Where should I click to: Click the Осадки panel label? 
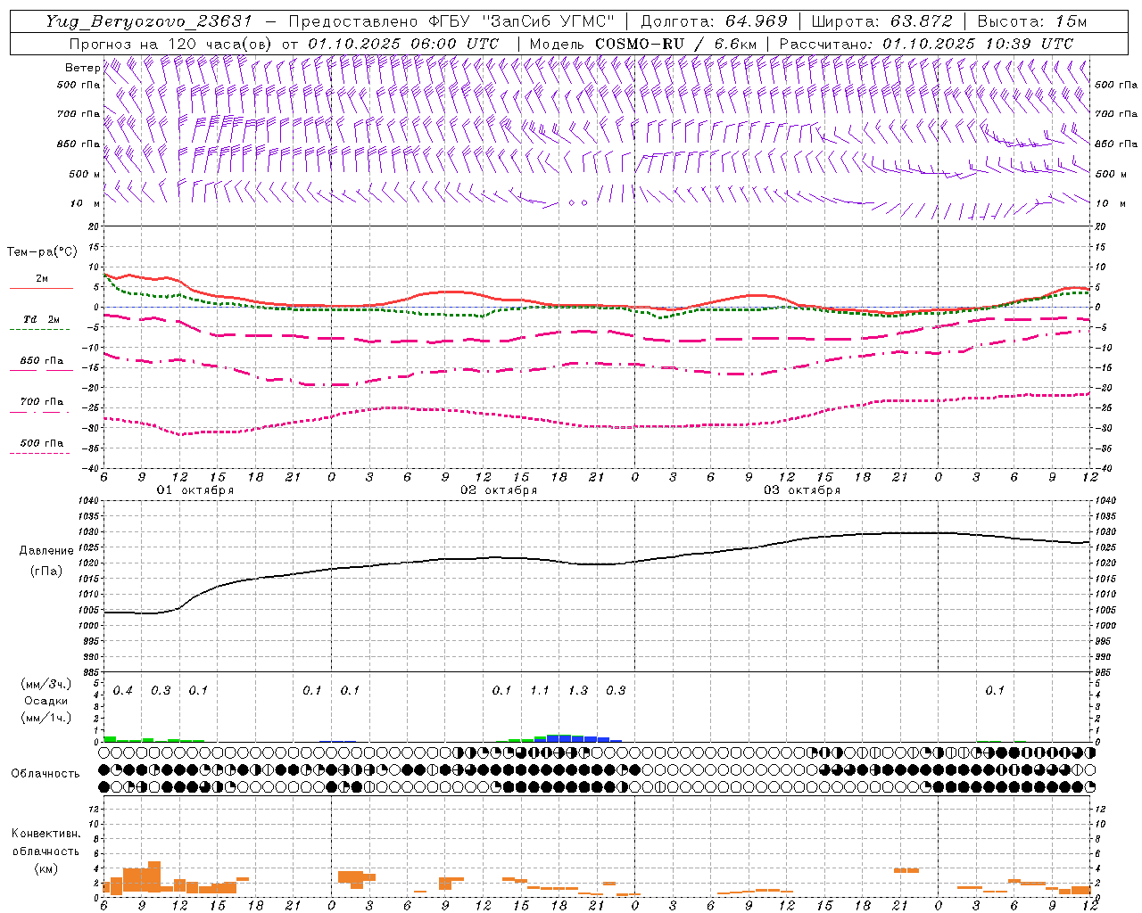click(x=46, y=701)
